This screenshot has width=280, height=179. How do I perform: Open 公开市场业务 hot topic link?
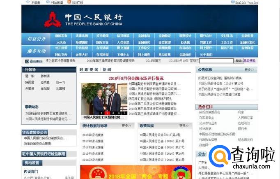click(208, 123)
